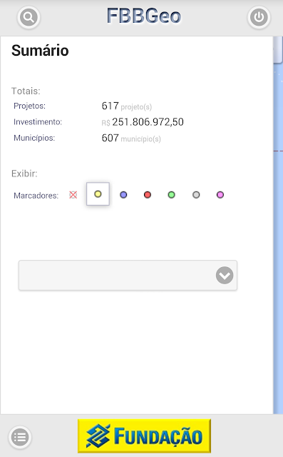The width and height of the screenshot is (283, 457).
Task: Open the empty combo box field
Action: point(128,276)
